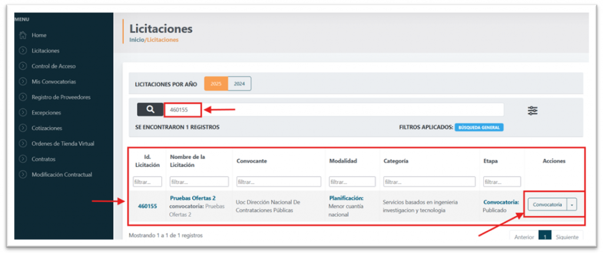This screenshot has width=603, height=255.
Task: Sort by Modalidad column header
Action: [343, 161]
